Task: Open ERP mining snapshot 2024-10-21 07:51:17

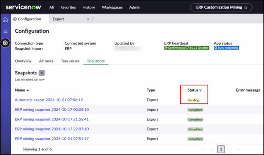Action: click(52, 139)
